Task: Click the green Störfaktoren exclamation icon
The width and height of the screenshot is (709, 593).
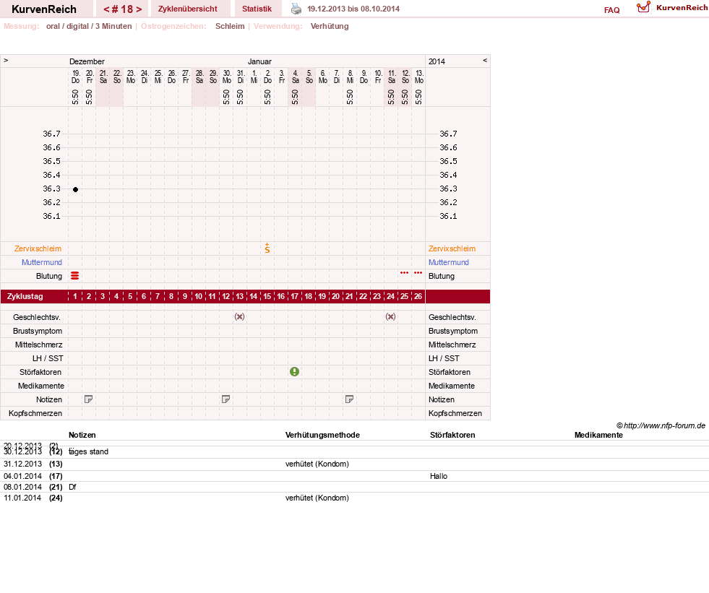Action: [294, 371]
